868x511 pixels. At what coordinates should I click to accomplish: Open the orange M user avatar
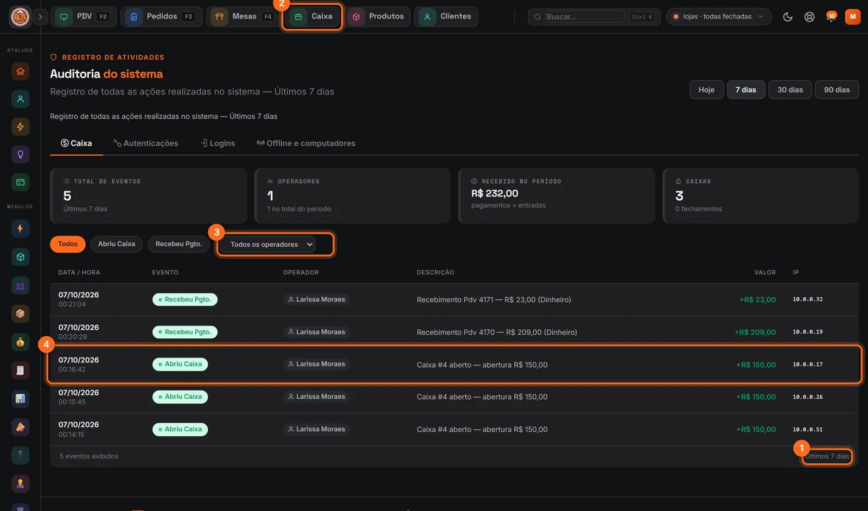pos(853,17)
